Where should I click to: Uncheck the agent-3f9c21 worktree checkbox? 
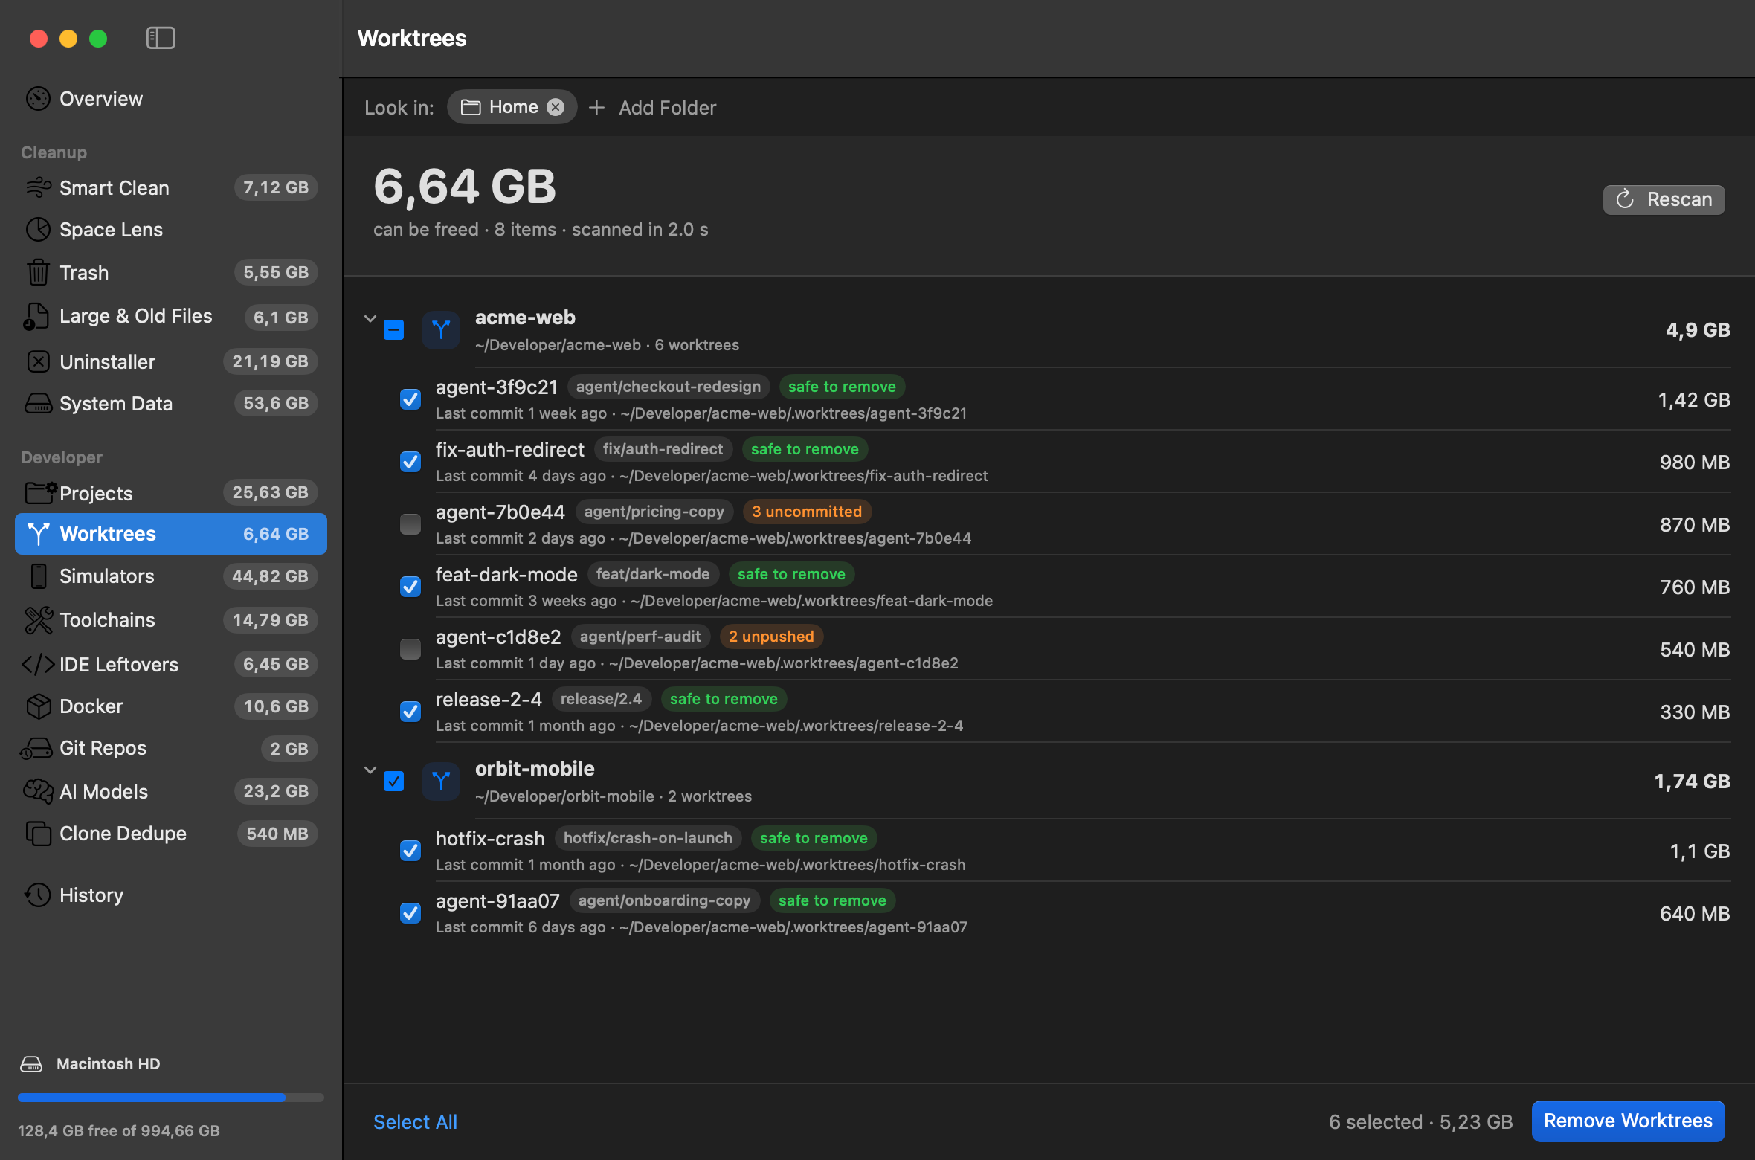[410, 399]
